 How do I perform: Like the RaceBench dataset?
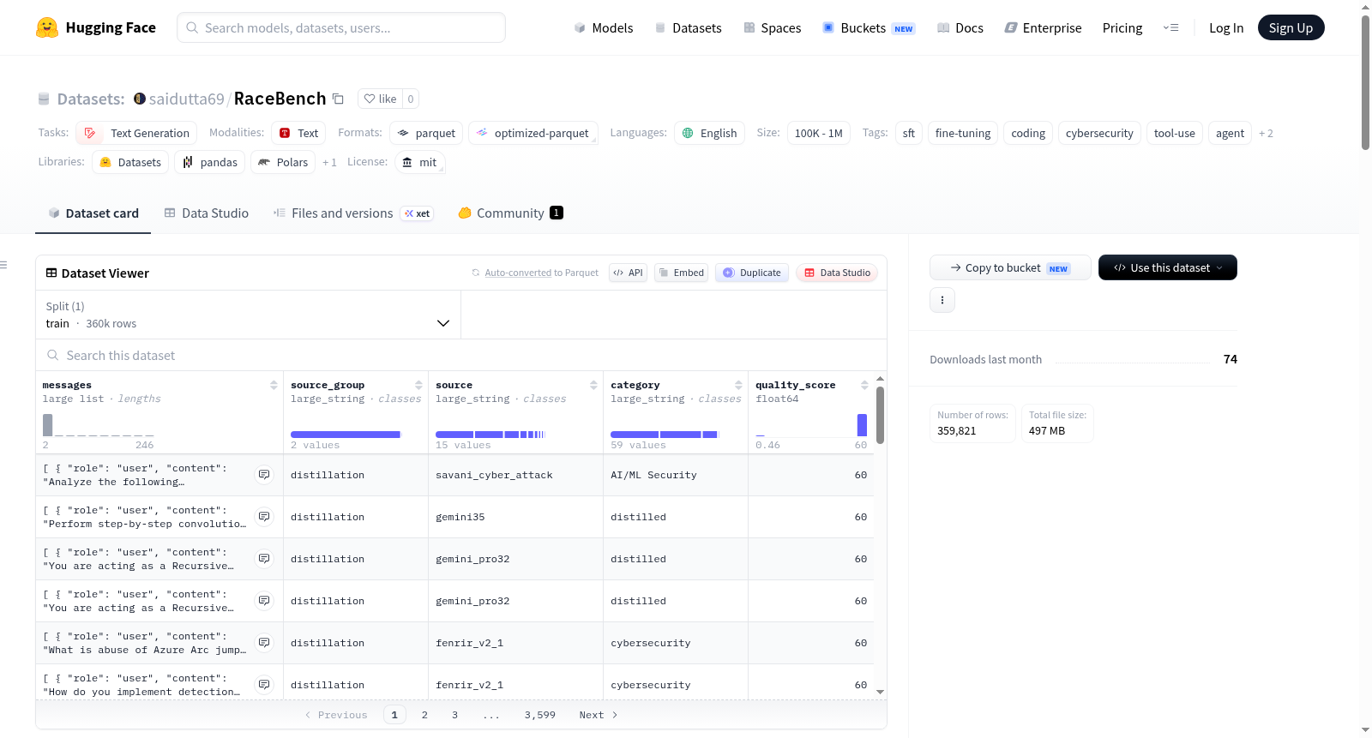pos(380,99)
